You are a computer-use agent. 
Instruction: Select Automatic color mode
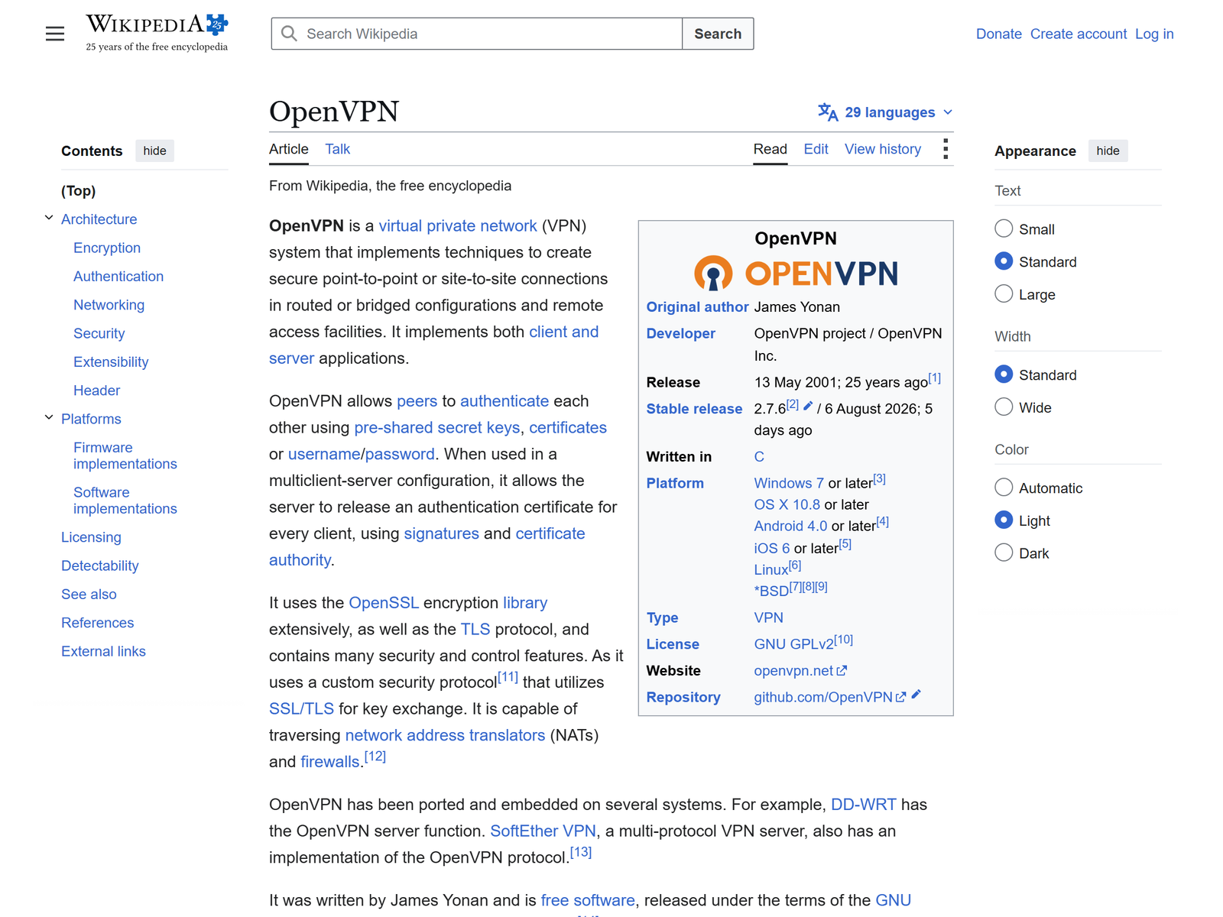(1004, 488)
